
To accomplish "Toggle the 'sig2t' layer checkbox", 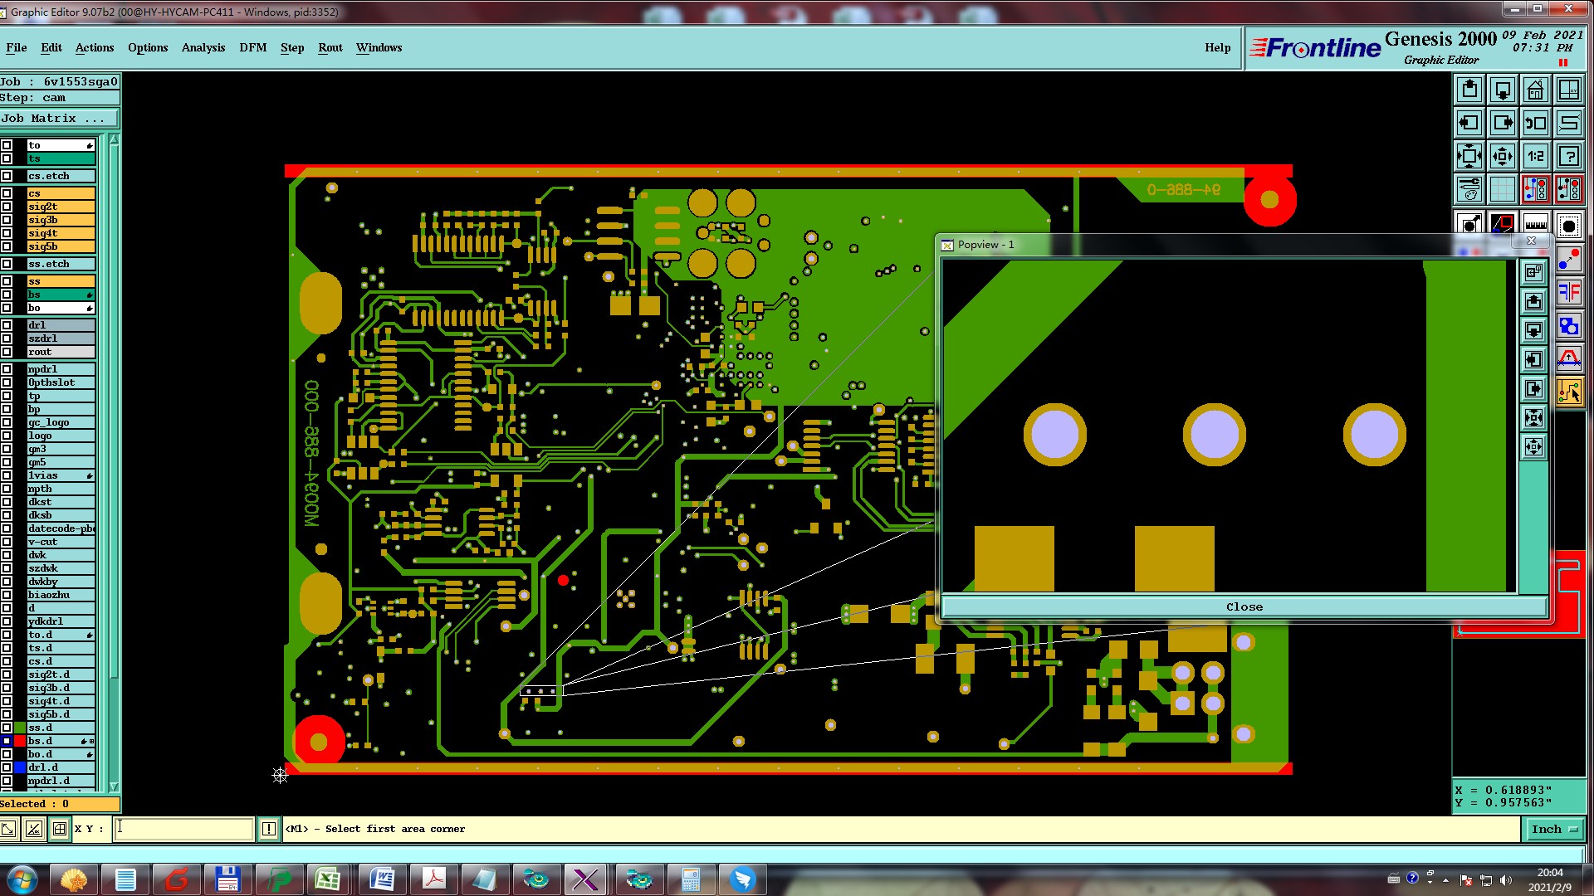I will (7, 207).
